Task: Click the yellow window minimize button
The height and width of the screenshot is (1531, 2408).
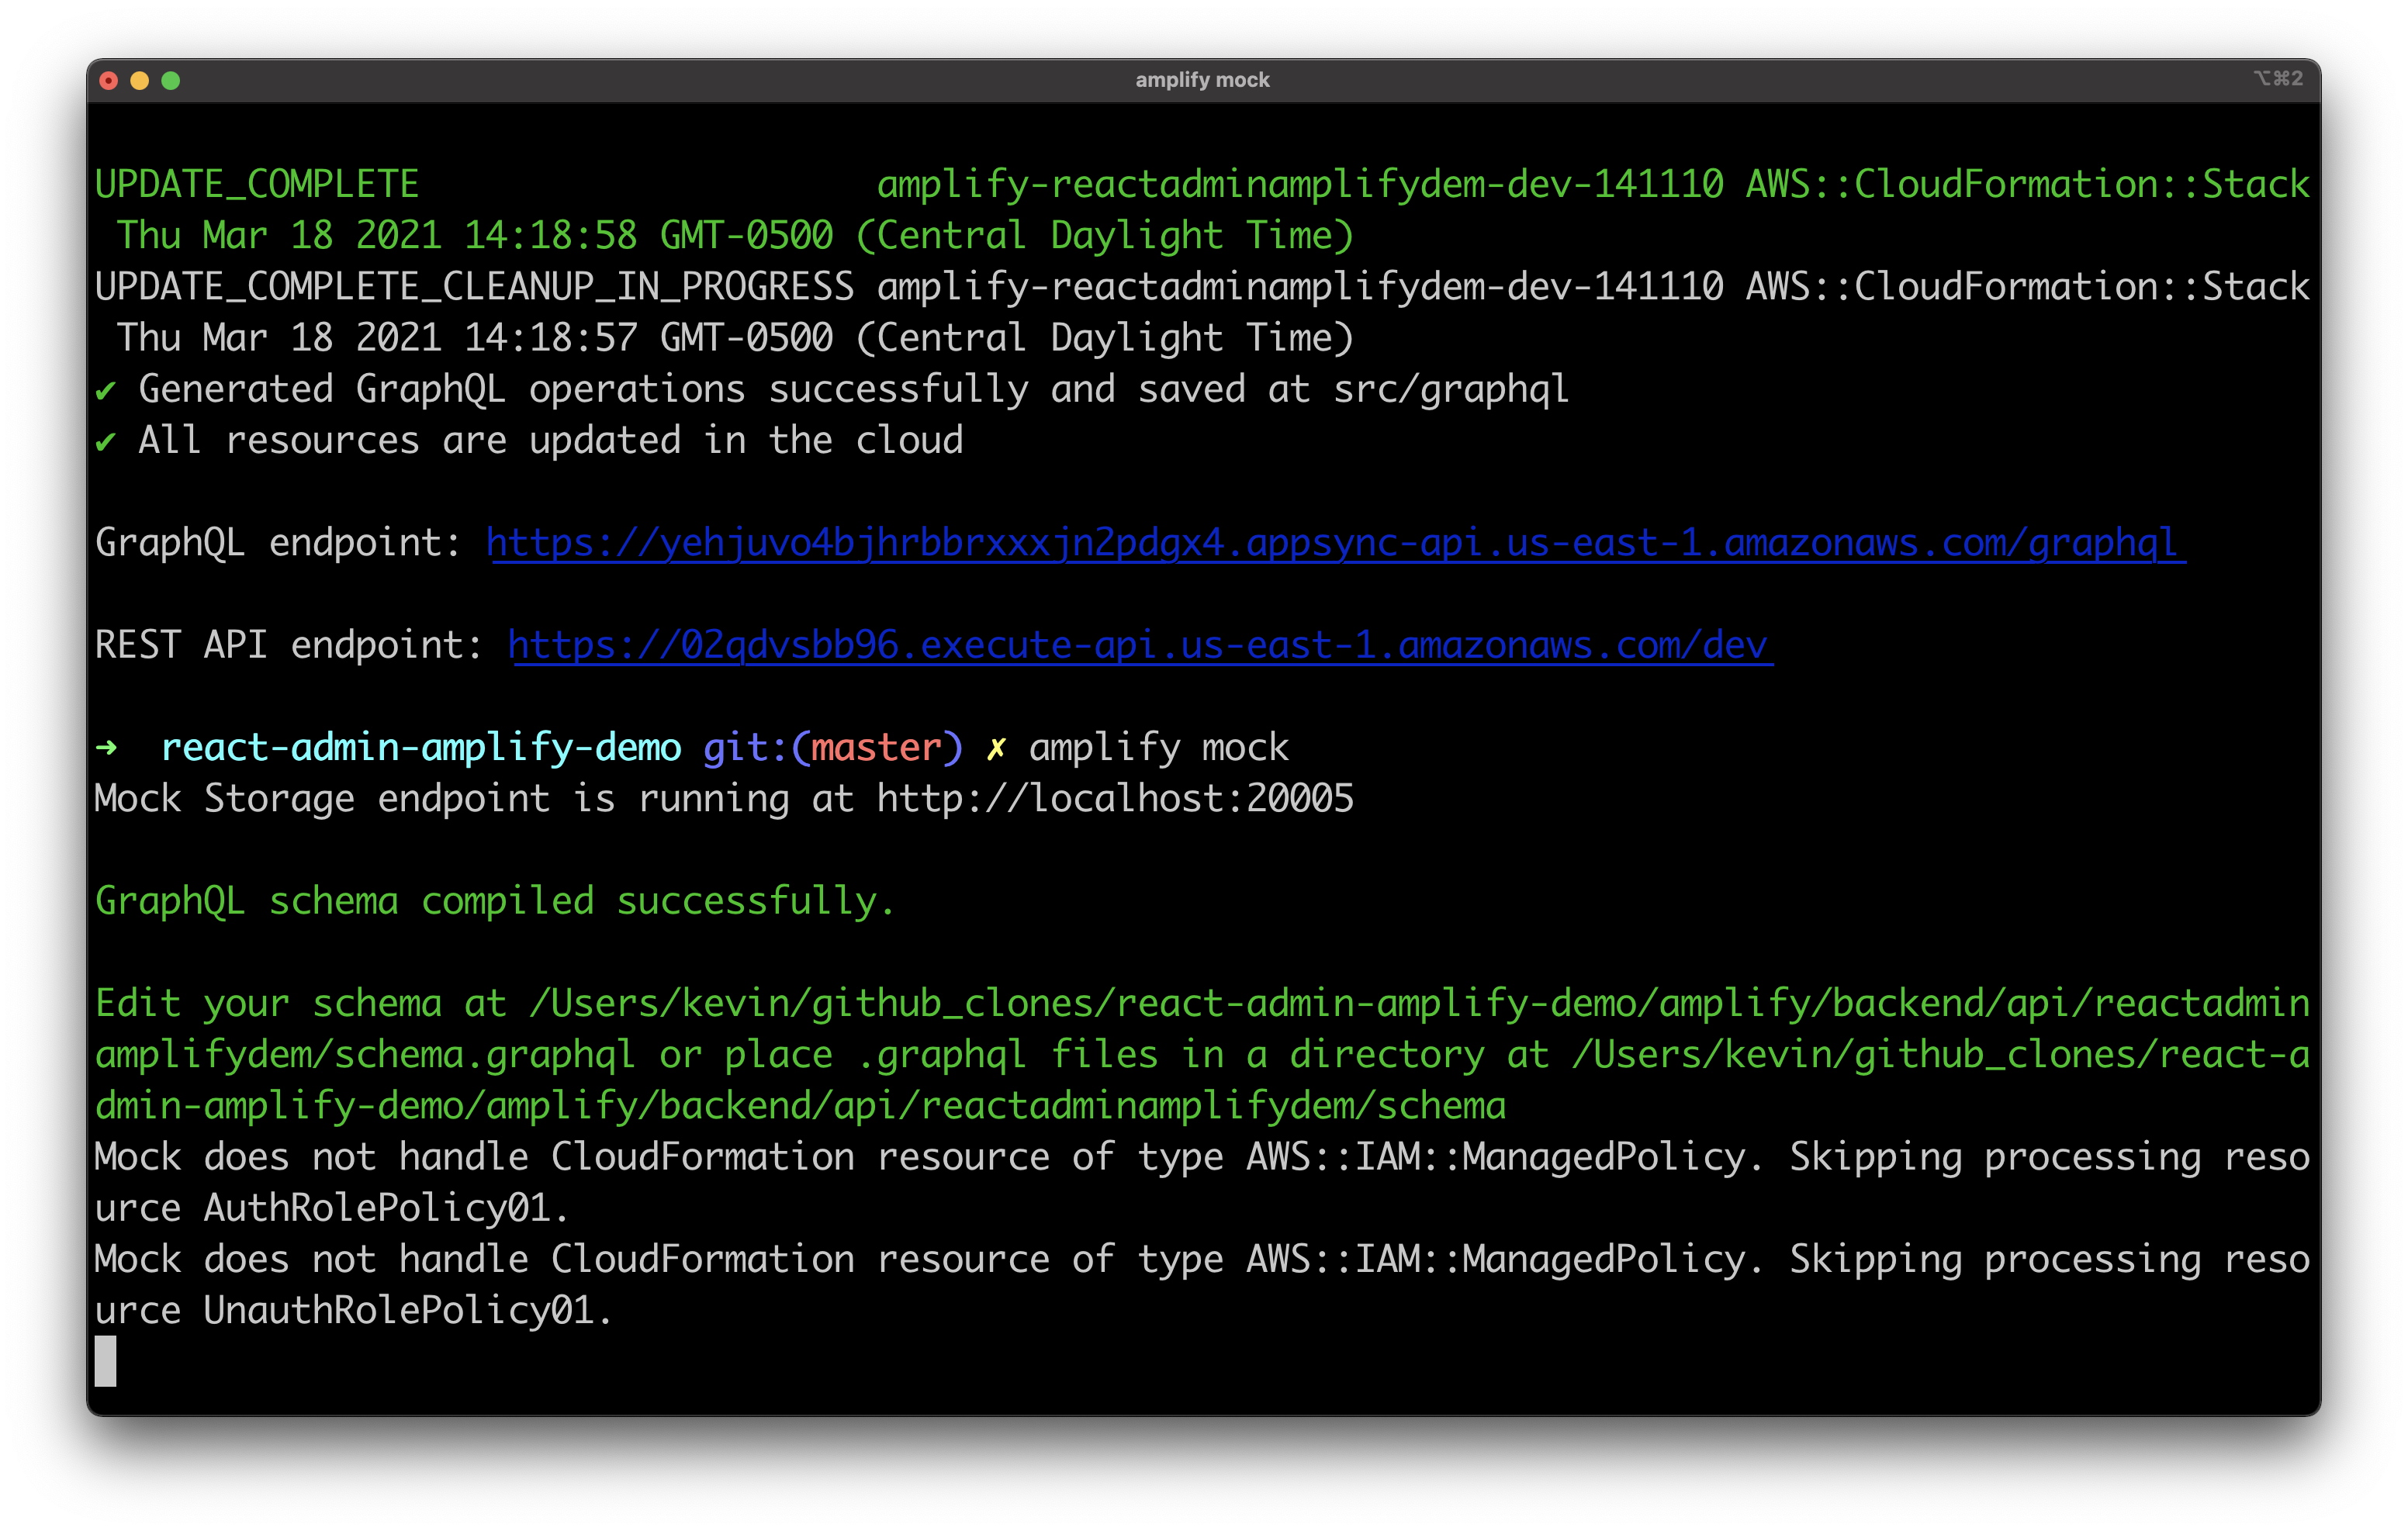Action: (139, 79)
